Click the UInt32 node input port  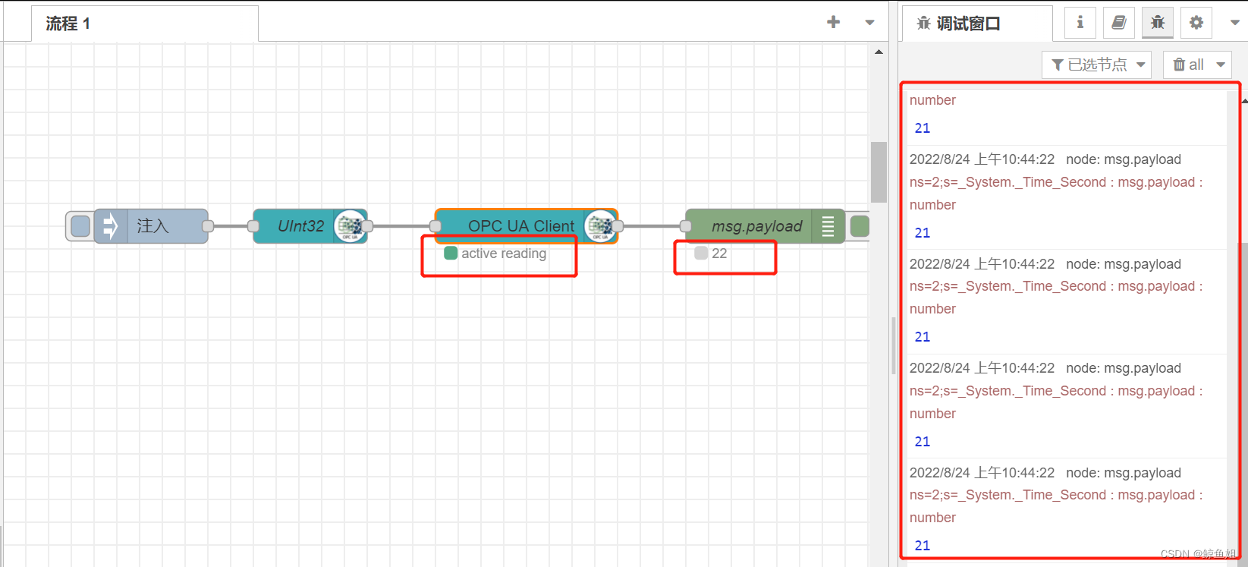253,225
